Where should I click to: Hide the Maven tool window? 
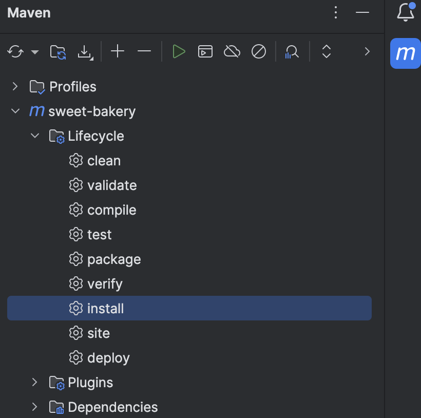pyautogui.click(x=362, y=12)
